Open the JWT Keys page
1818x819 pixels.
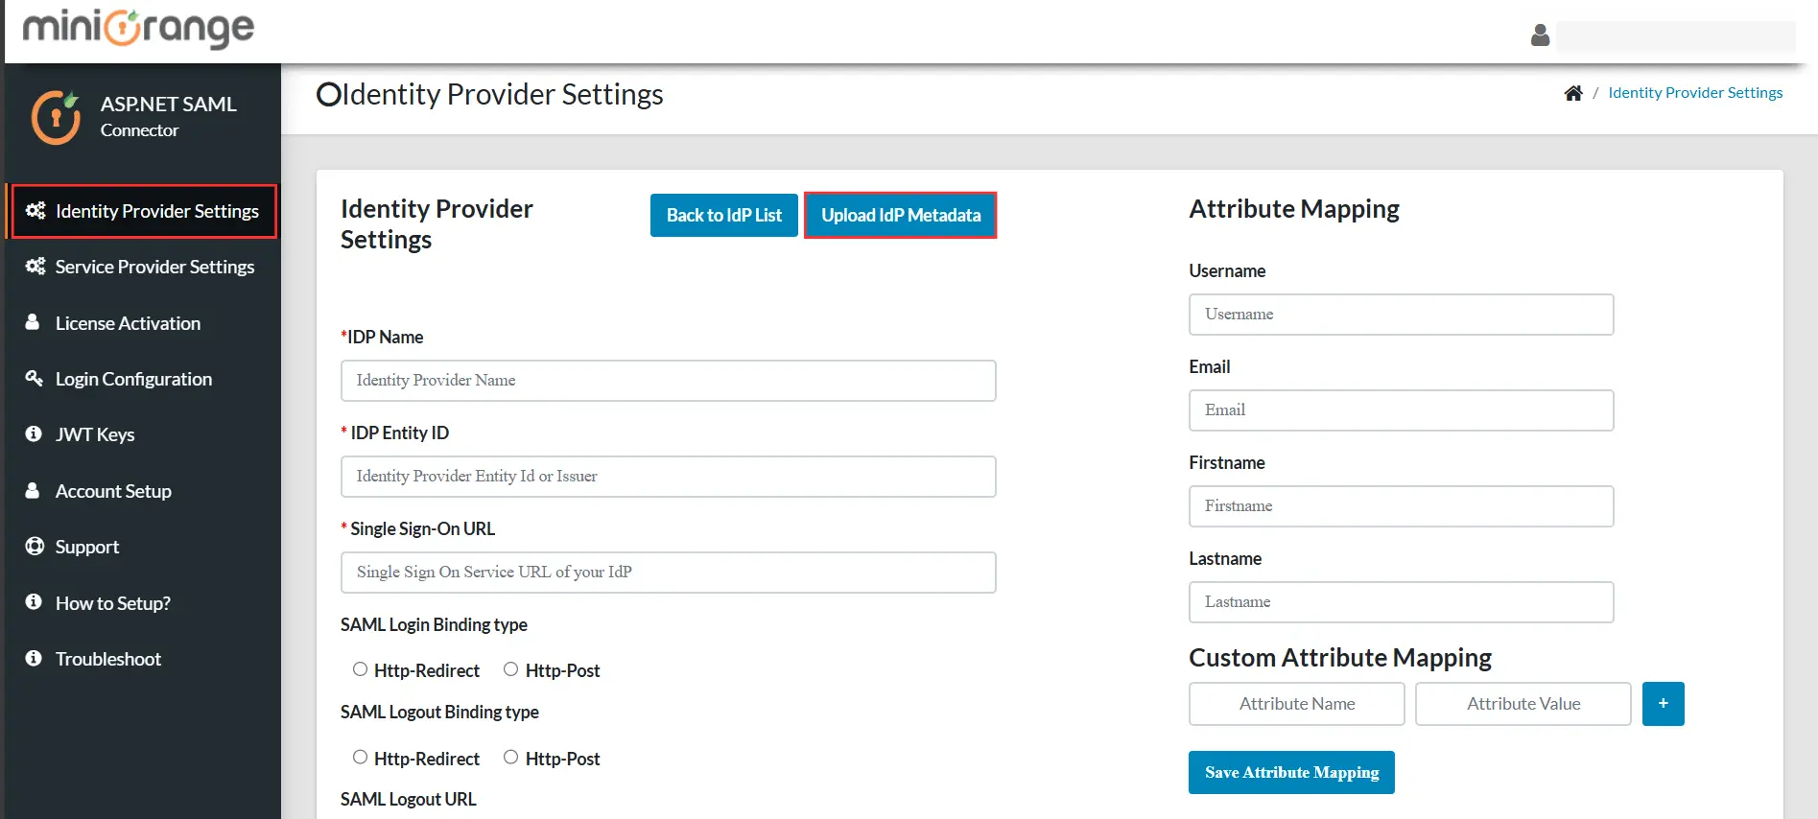(143, 434)
